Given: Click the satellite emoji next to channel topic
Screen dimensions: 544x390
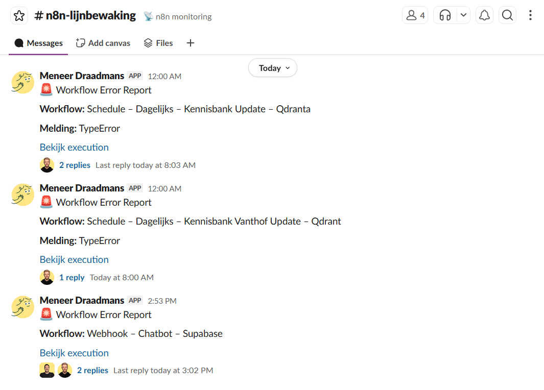Looking at the screenshot, I should pos(147,16).
